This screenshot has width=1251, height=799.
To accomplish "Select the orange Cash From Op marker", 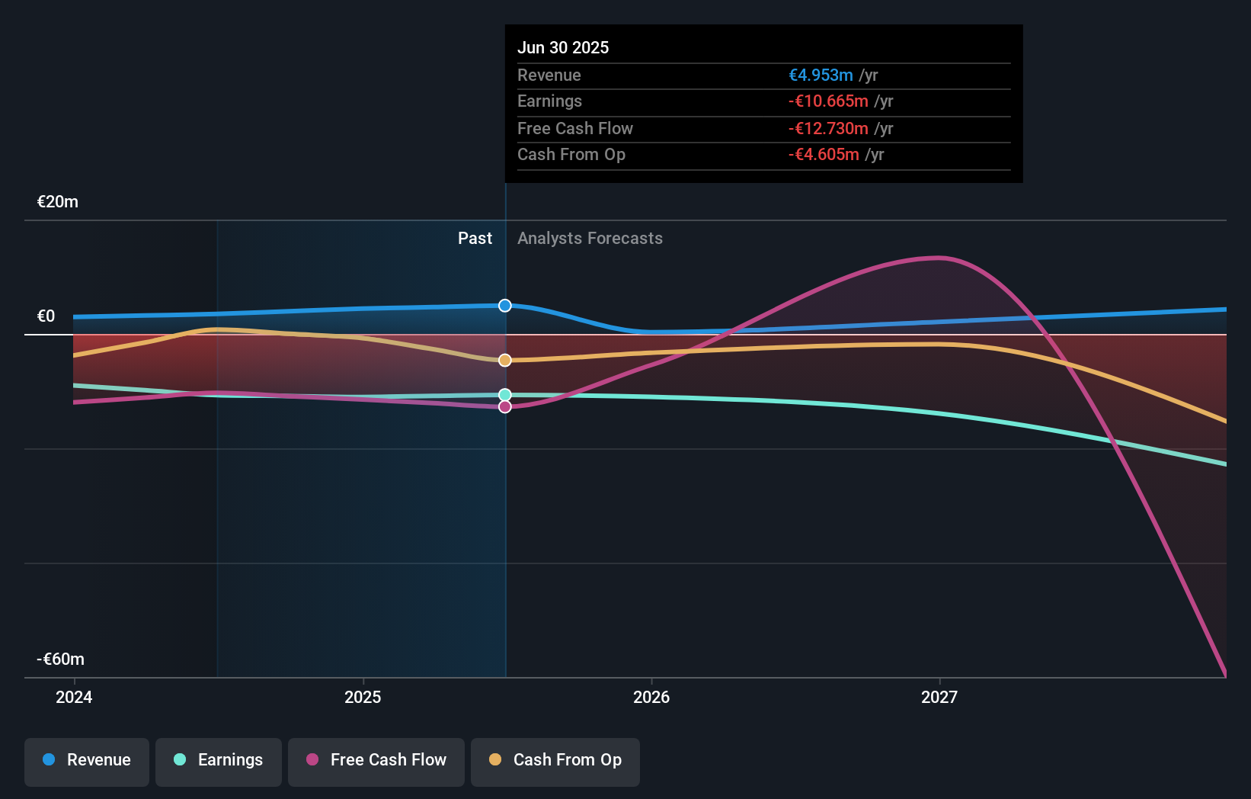I will 504,360.
